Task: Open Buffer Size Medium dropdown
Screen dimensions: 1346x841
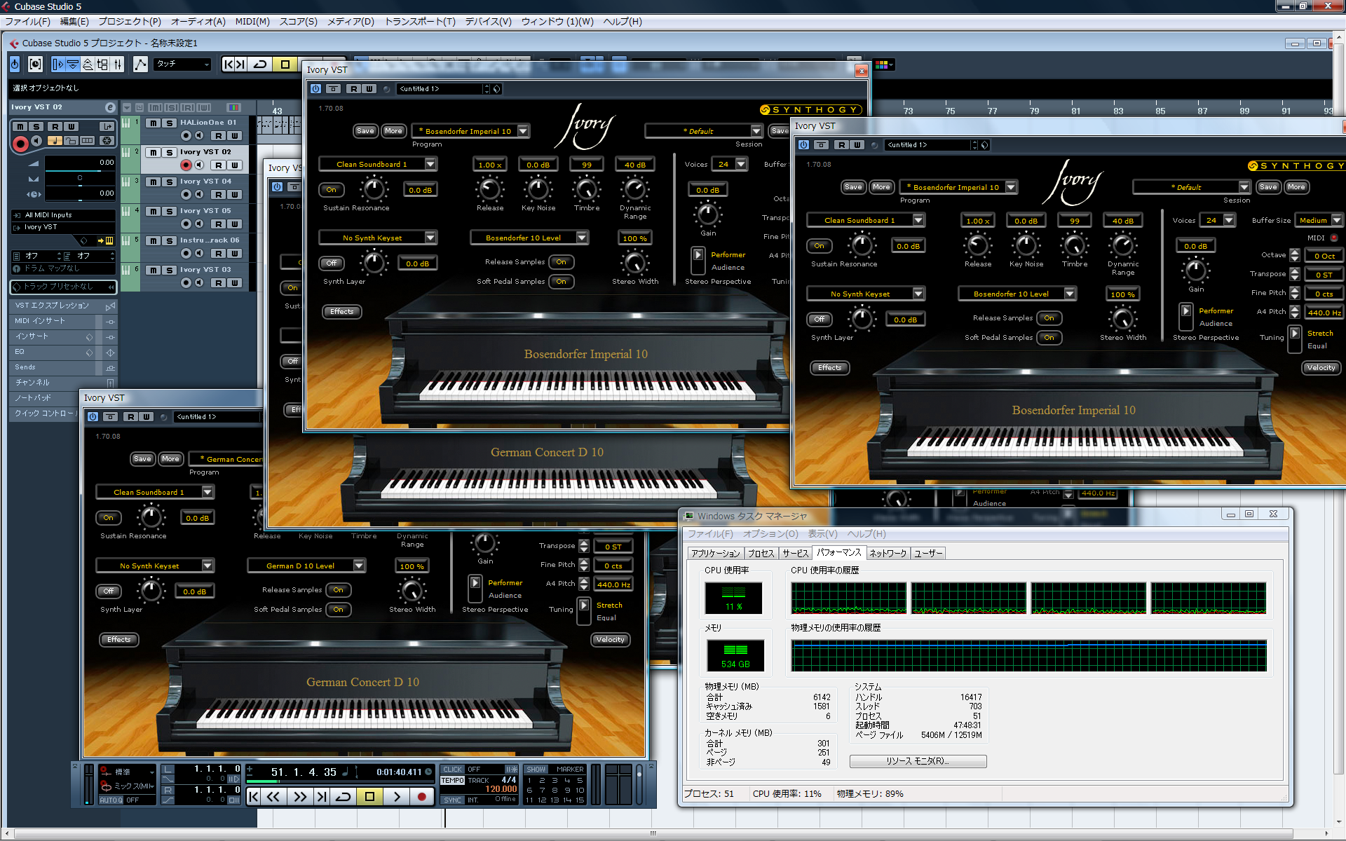Action: (x=1337, y=220)
